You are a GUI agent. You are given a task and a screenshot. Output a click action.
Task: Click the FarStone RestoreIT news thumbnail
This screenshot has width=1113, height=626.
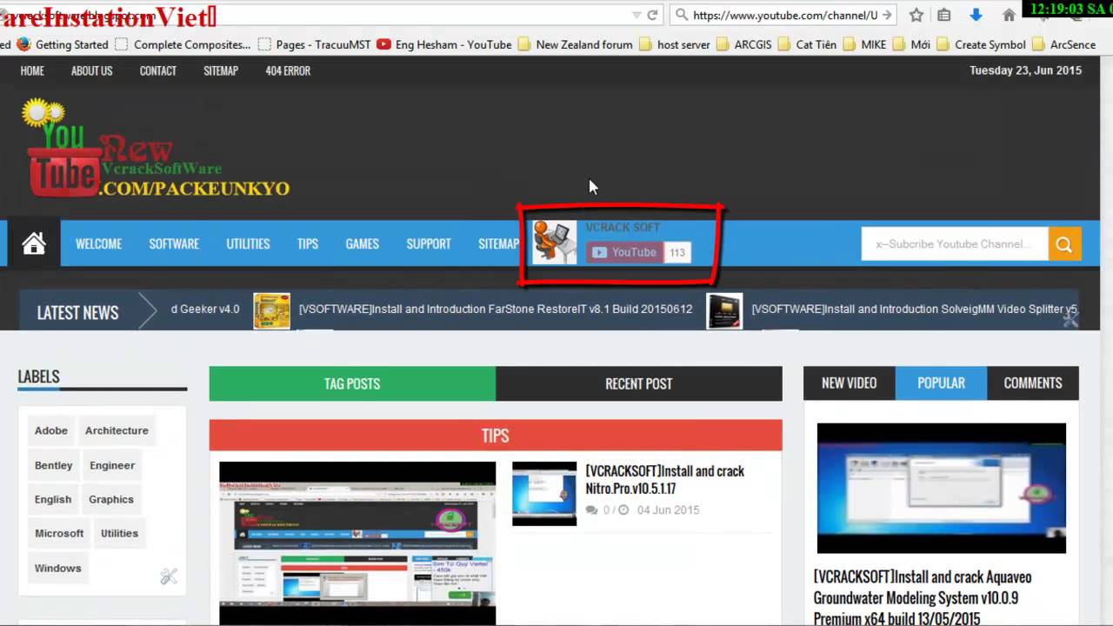coord(271,310)
